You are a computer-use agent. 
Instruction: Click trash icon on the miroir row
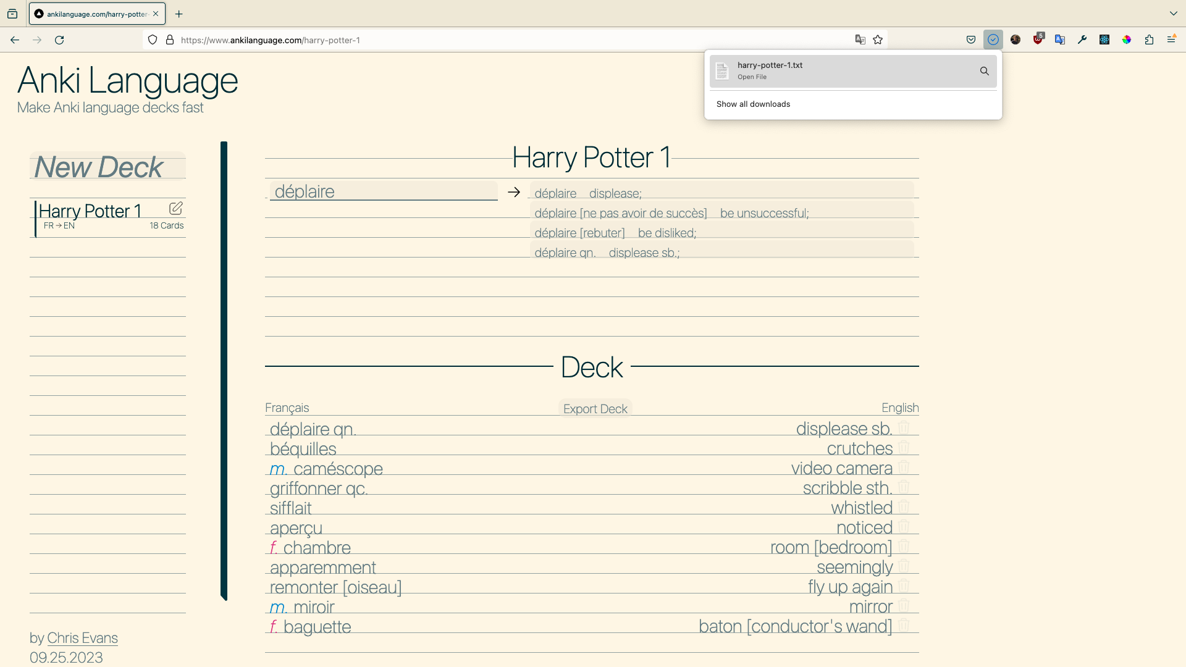click(x=904, y=605)
